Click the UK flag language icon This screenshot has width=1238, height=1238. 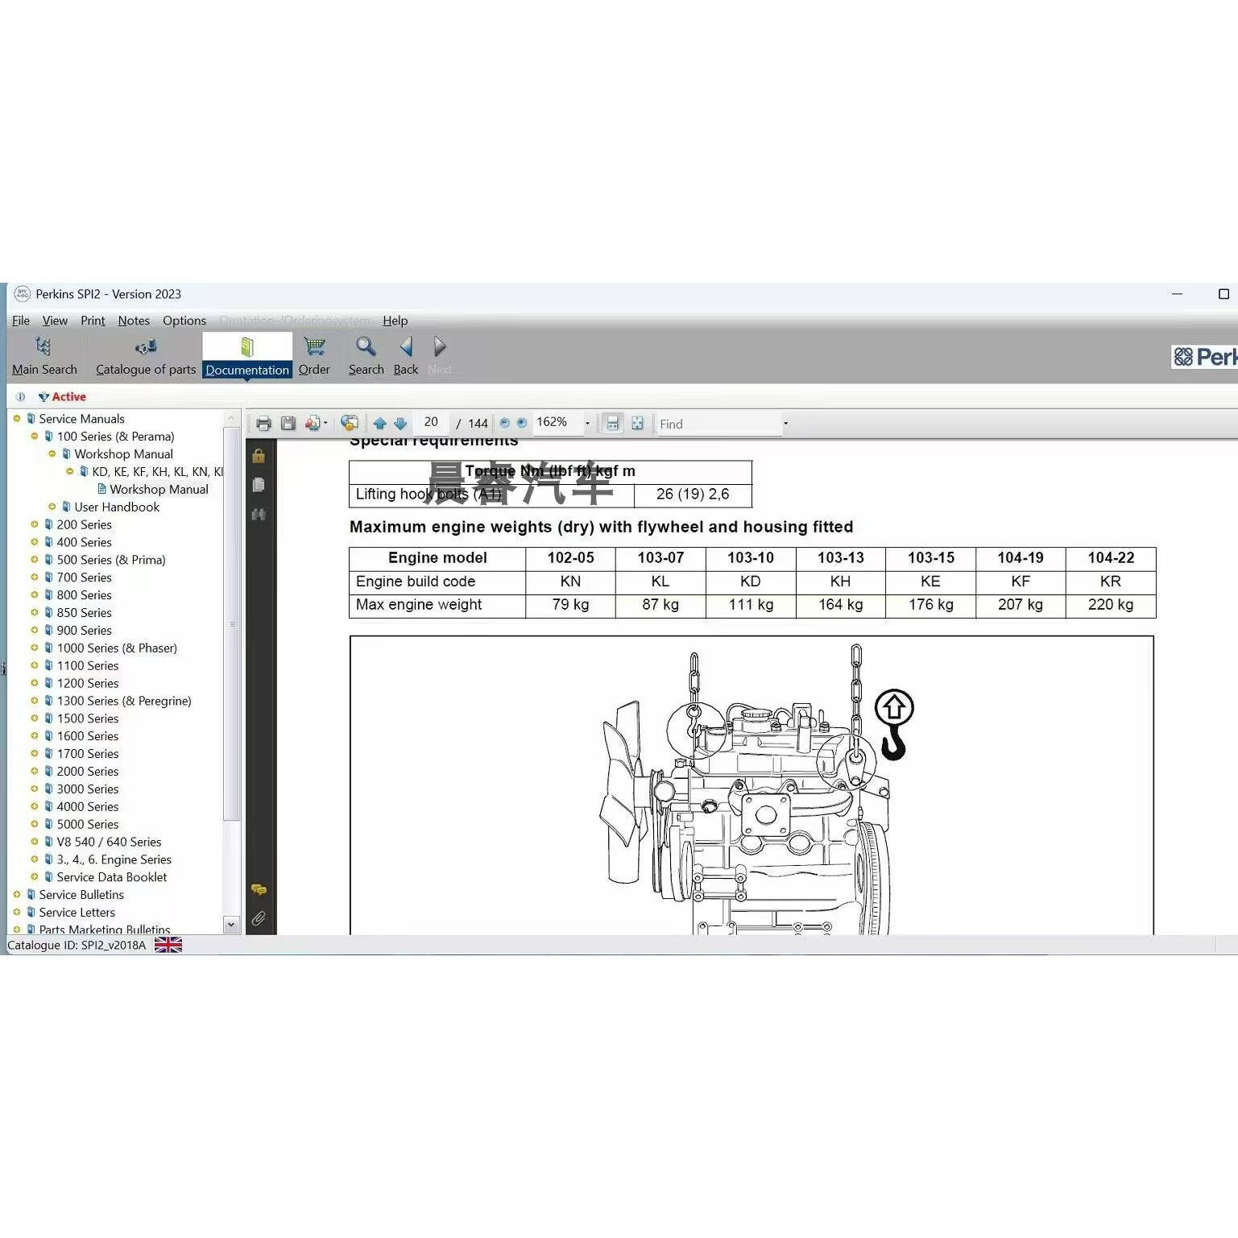point(168,945)
